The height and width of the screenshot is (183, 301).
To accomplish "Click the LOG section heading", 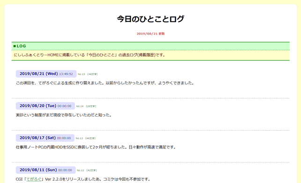I will [x=20, y=46].
